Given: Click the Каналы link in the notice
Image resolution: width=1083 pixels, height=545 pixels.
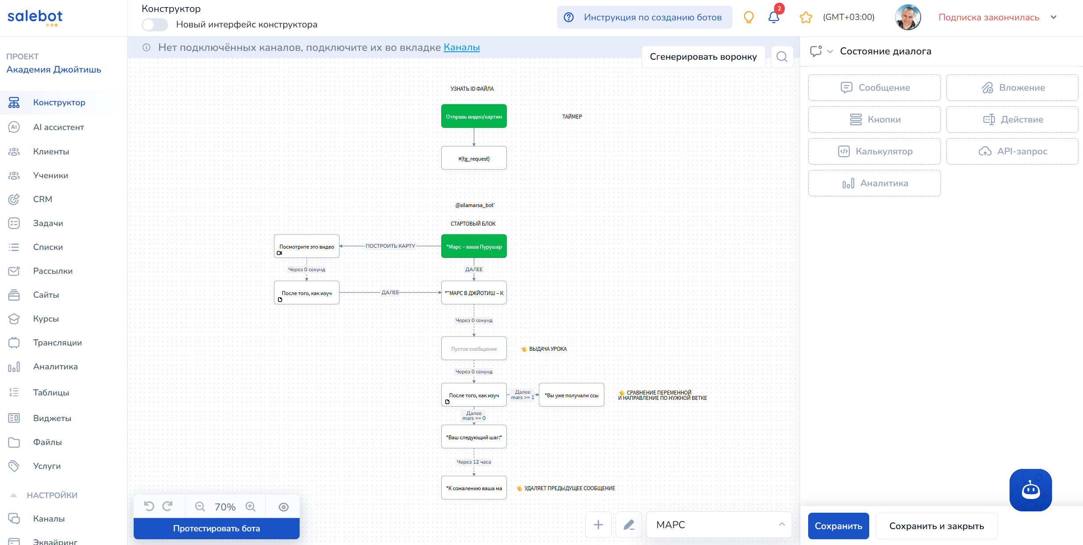Looking at the screenshot, I should click(x=462, y=47).
